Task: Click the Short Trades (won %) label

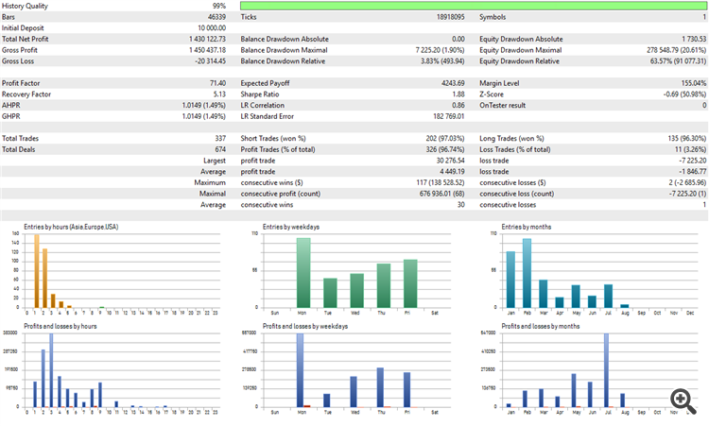Action: coord(273,138)
